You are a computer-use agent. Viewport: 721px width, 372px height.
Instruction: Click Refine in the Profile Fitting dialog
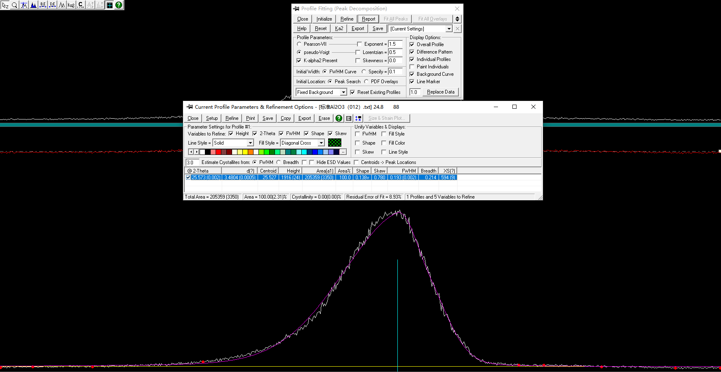pos(347,19)
